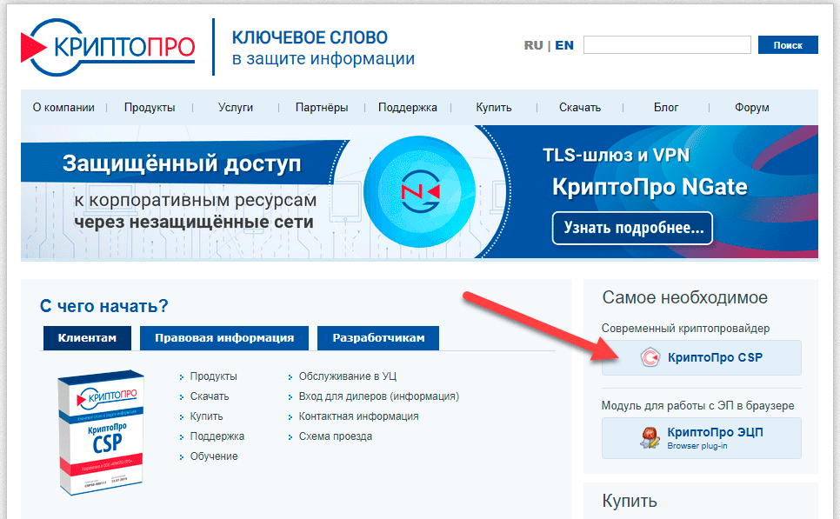840x519 pixels.
Task: Open the Скачать menu in the navigation bar
Action: click(580, 108)
